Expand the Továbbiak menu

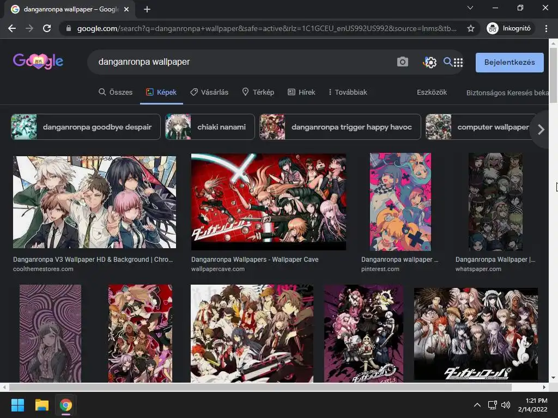[347, 92]
